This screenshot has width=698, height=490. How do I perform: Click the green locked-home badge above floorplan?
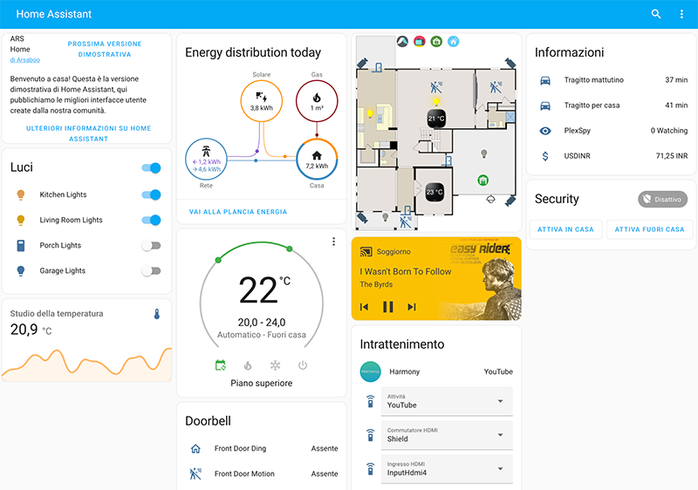coord(436,41)
